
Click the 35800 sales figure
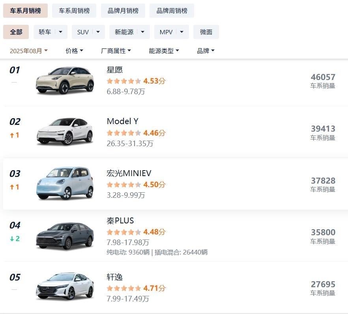(x=323, y=232)
